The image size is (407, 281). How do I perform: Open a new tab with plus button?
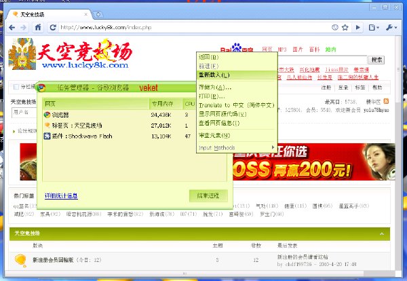point(98,14)
